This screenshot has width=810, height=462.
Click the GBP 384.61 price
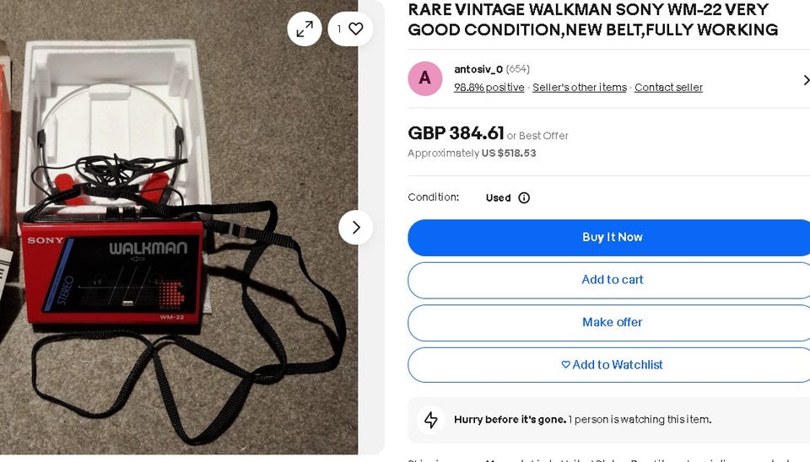click(x=456, y=133)
